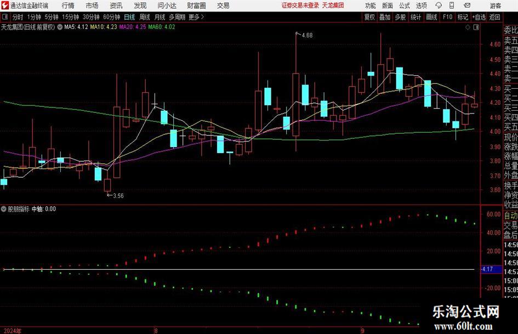This screenshot has width=518, height=334.
Task: Click the MA20: 4.25 indicator value
Action: pos(133,27)
